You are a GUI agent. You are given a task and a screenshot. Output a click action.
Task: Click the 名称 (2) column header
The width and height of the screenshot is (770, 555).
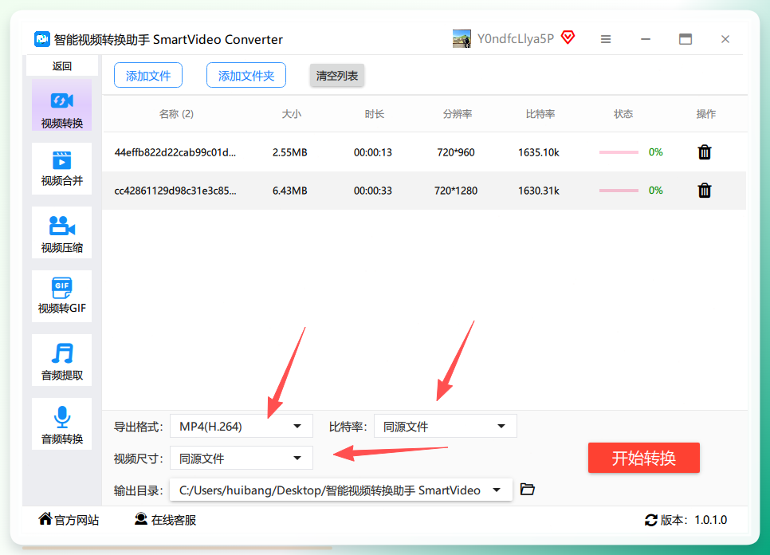(176, 114)
